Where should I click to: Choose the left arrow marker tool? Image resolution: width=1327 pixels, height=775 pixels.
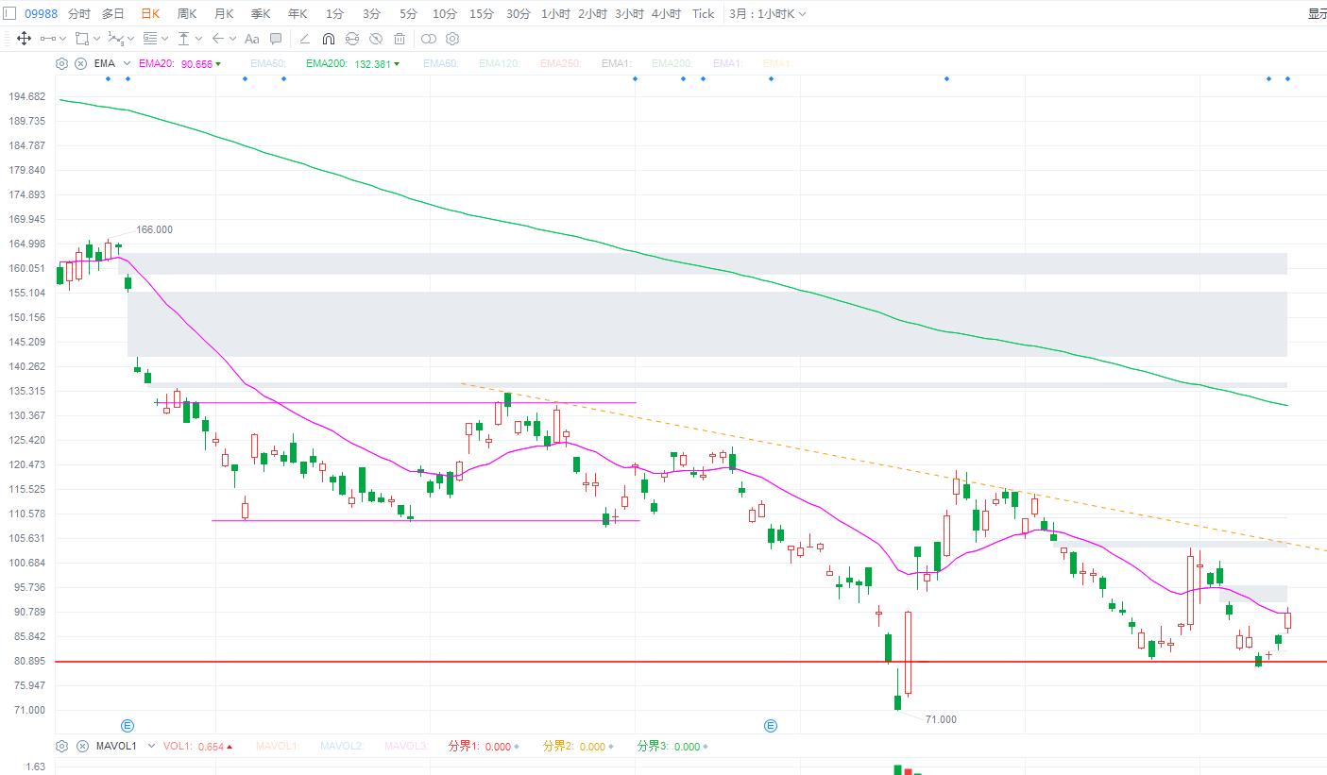coord(218,39)
